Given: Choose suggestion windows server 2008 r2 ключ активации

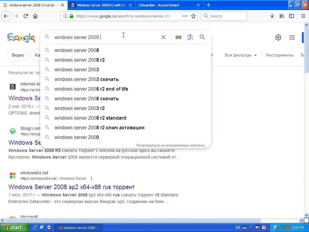Looking at the screenshot, I should [126, 127].
